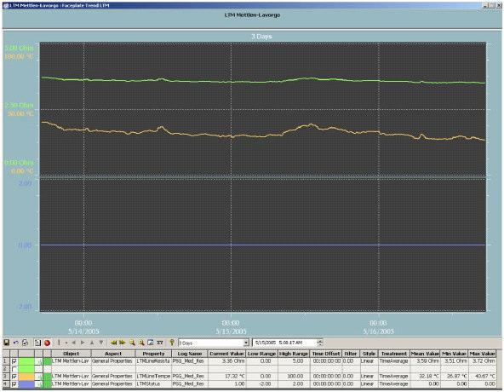The image size is (504, 392).
Task: Select the LTMStatus property cell
Action: pos(153,384)
